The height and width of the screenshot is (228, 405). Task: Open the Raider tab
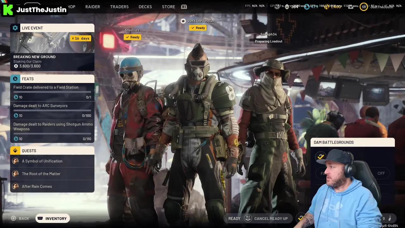[92, 7]
